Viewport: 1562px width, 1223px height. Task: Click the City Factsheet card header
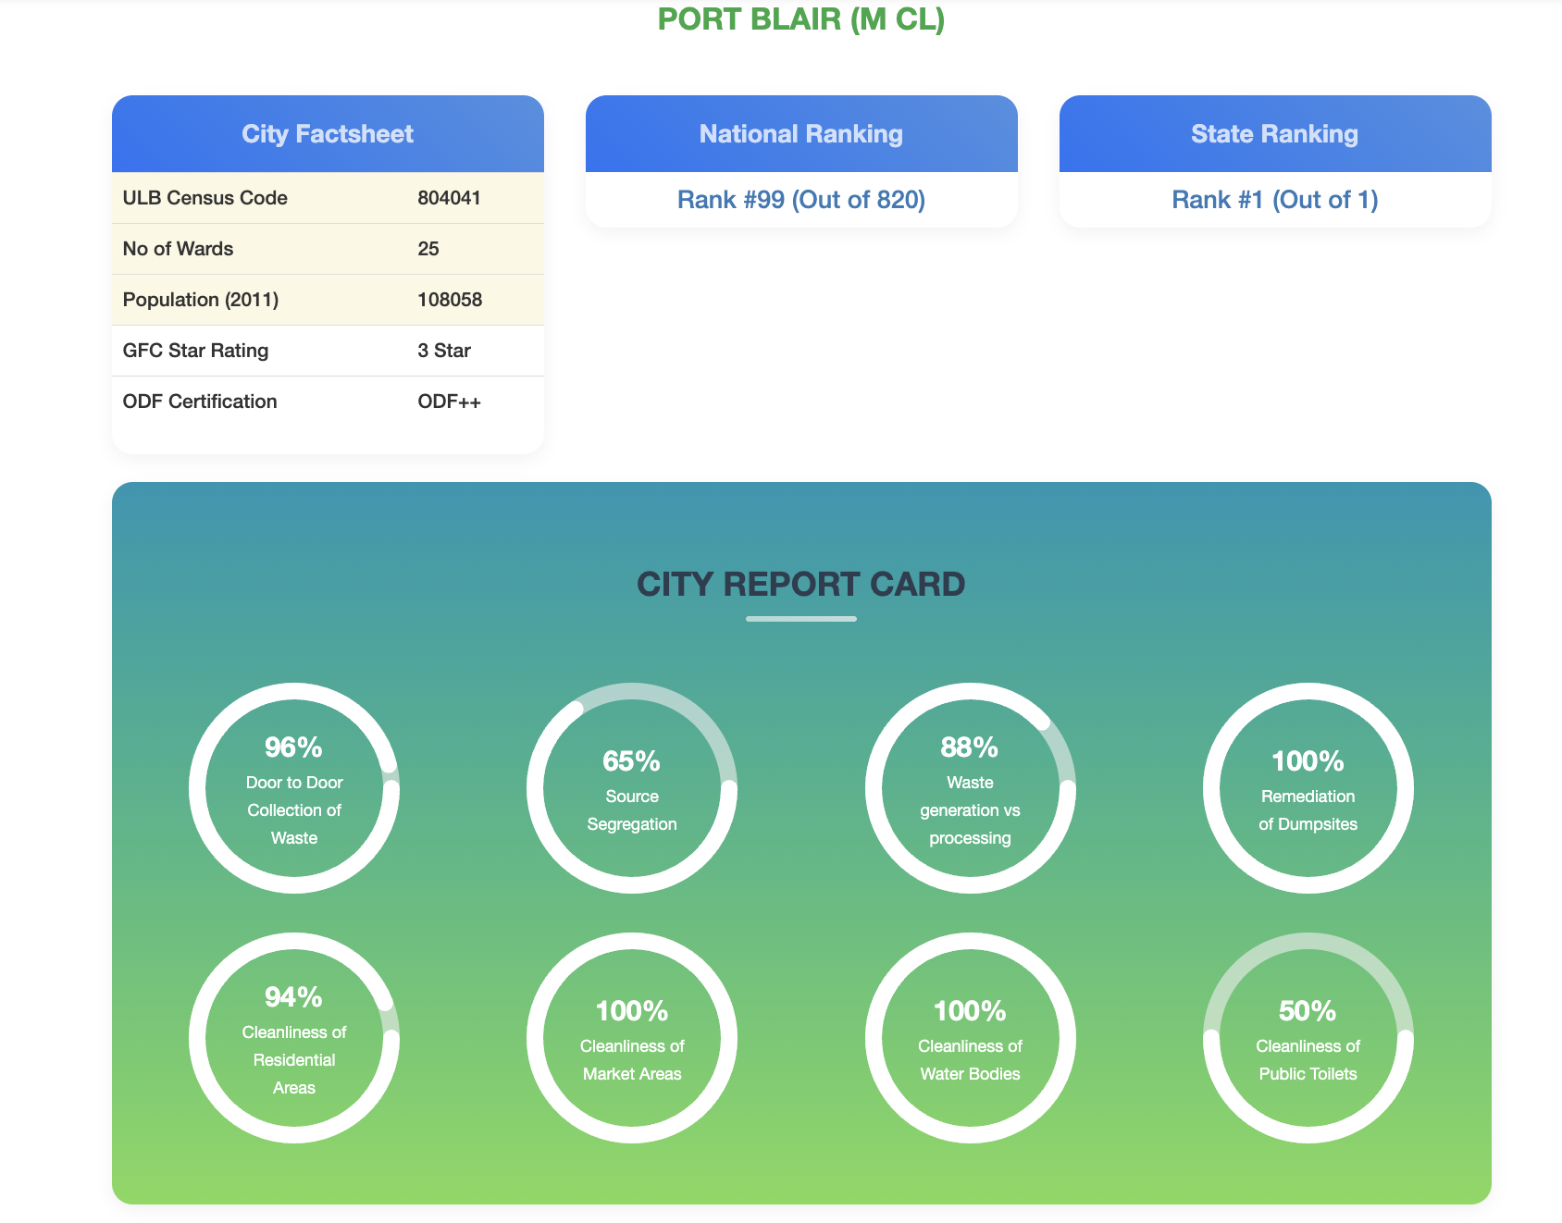point(328,134)
